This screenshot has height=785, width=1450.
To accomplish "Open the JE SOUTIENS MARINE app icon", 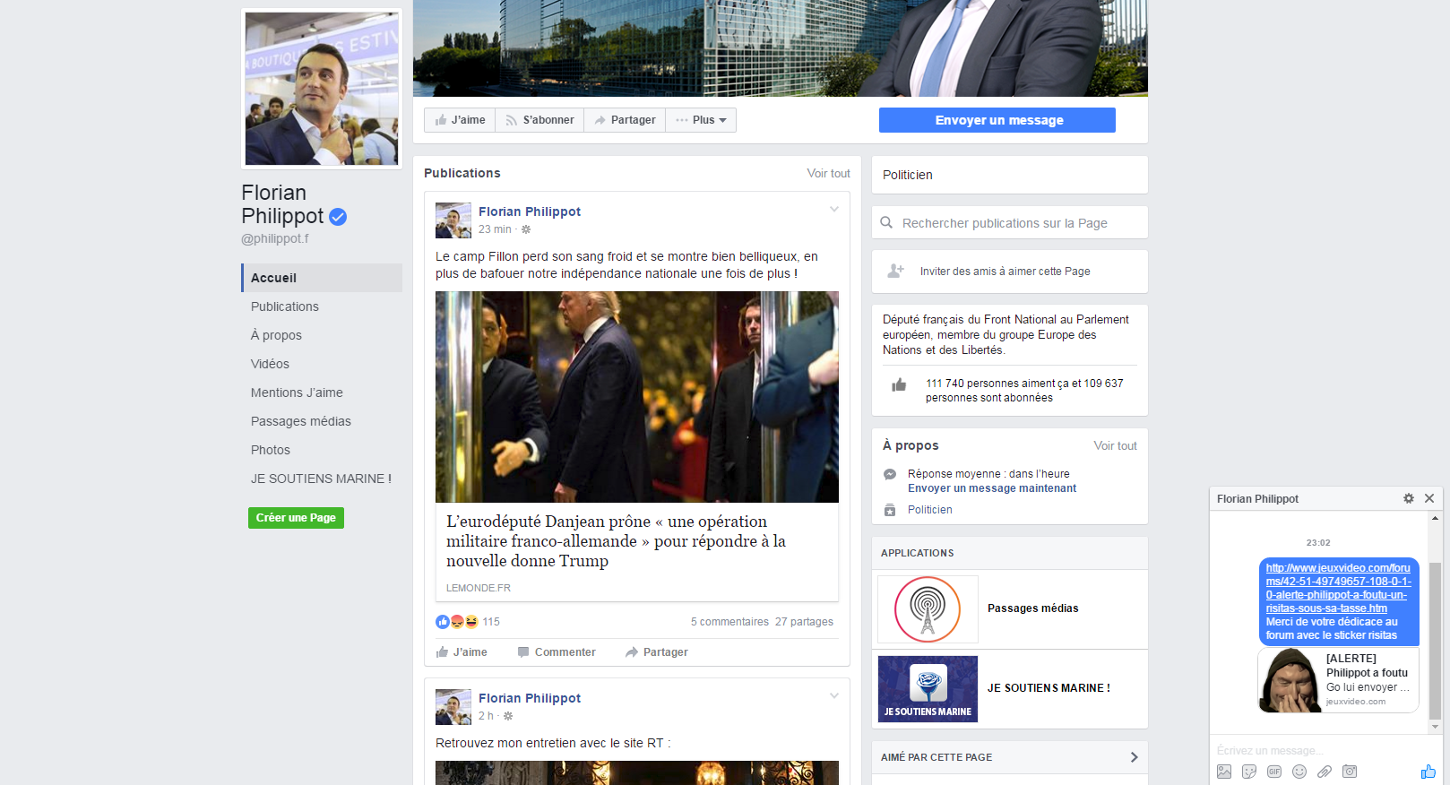I will (x=928, y=688).
